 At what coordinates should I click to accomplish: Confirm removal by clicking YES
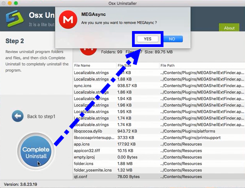pos(148,39)
